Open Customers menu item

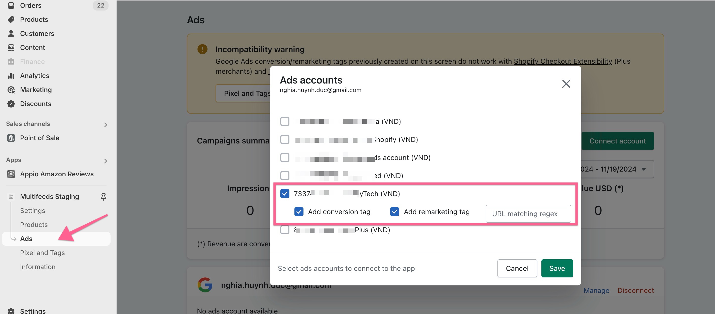coord(37,33)
